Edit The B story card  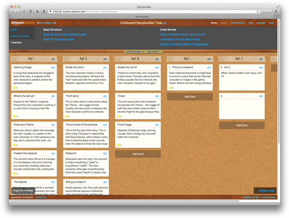pyautogui.click(x=105, y=96)
